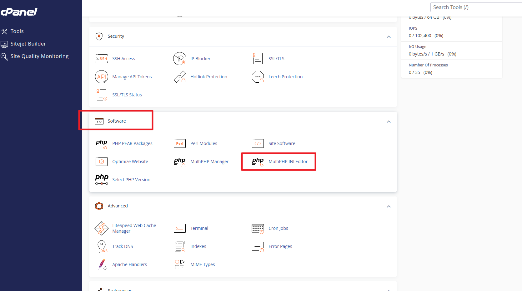Click the Site Software code icon
This screenshot has width=522, height=291.
258,143
